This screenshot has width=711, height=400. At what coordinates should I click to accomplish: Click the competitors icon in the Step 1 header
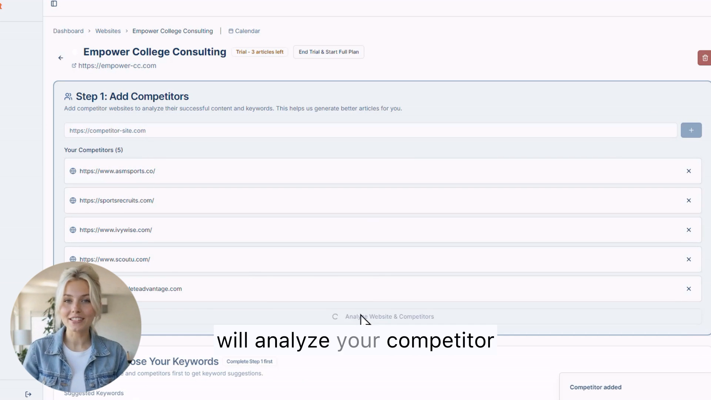click(68, 96)
